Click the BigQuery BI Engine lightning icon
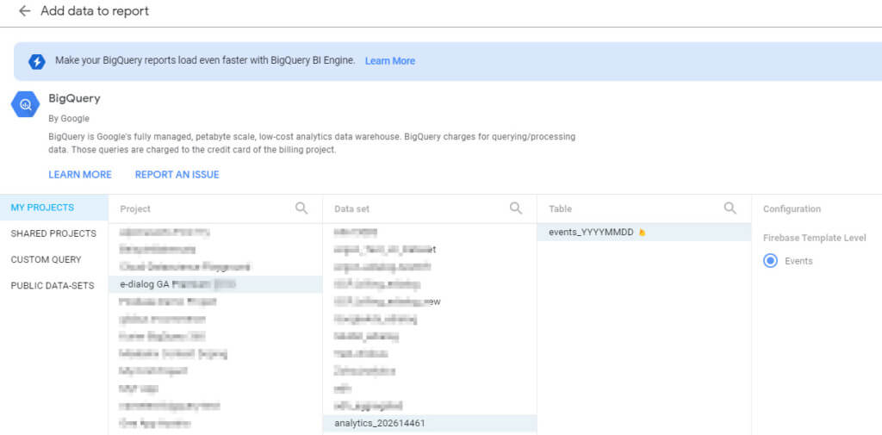Image resolution: width=882 pixels, height=435 pixels. click(x=37, y=61)
